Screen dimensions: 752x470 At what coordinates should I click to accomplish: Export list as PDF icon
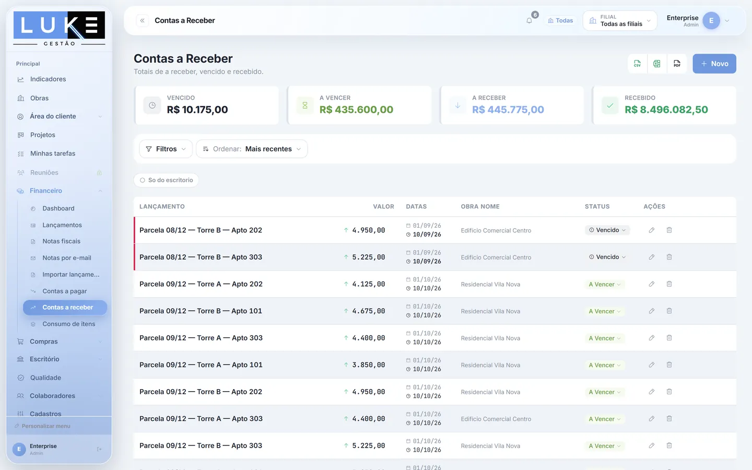pos(677,64)
